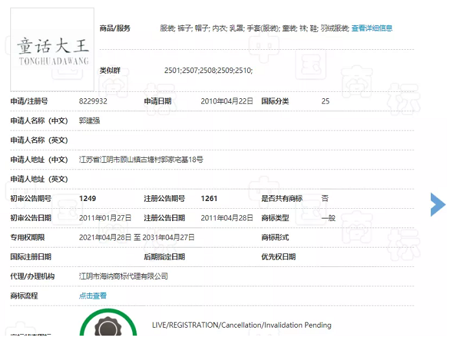The width and height of the screenshot is (453, 340).
Task: Select the international class value 25
Action: 326,101
